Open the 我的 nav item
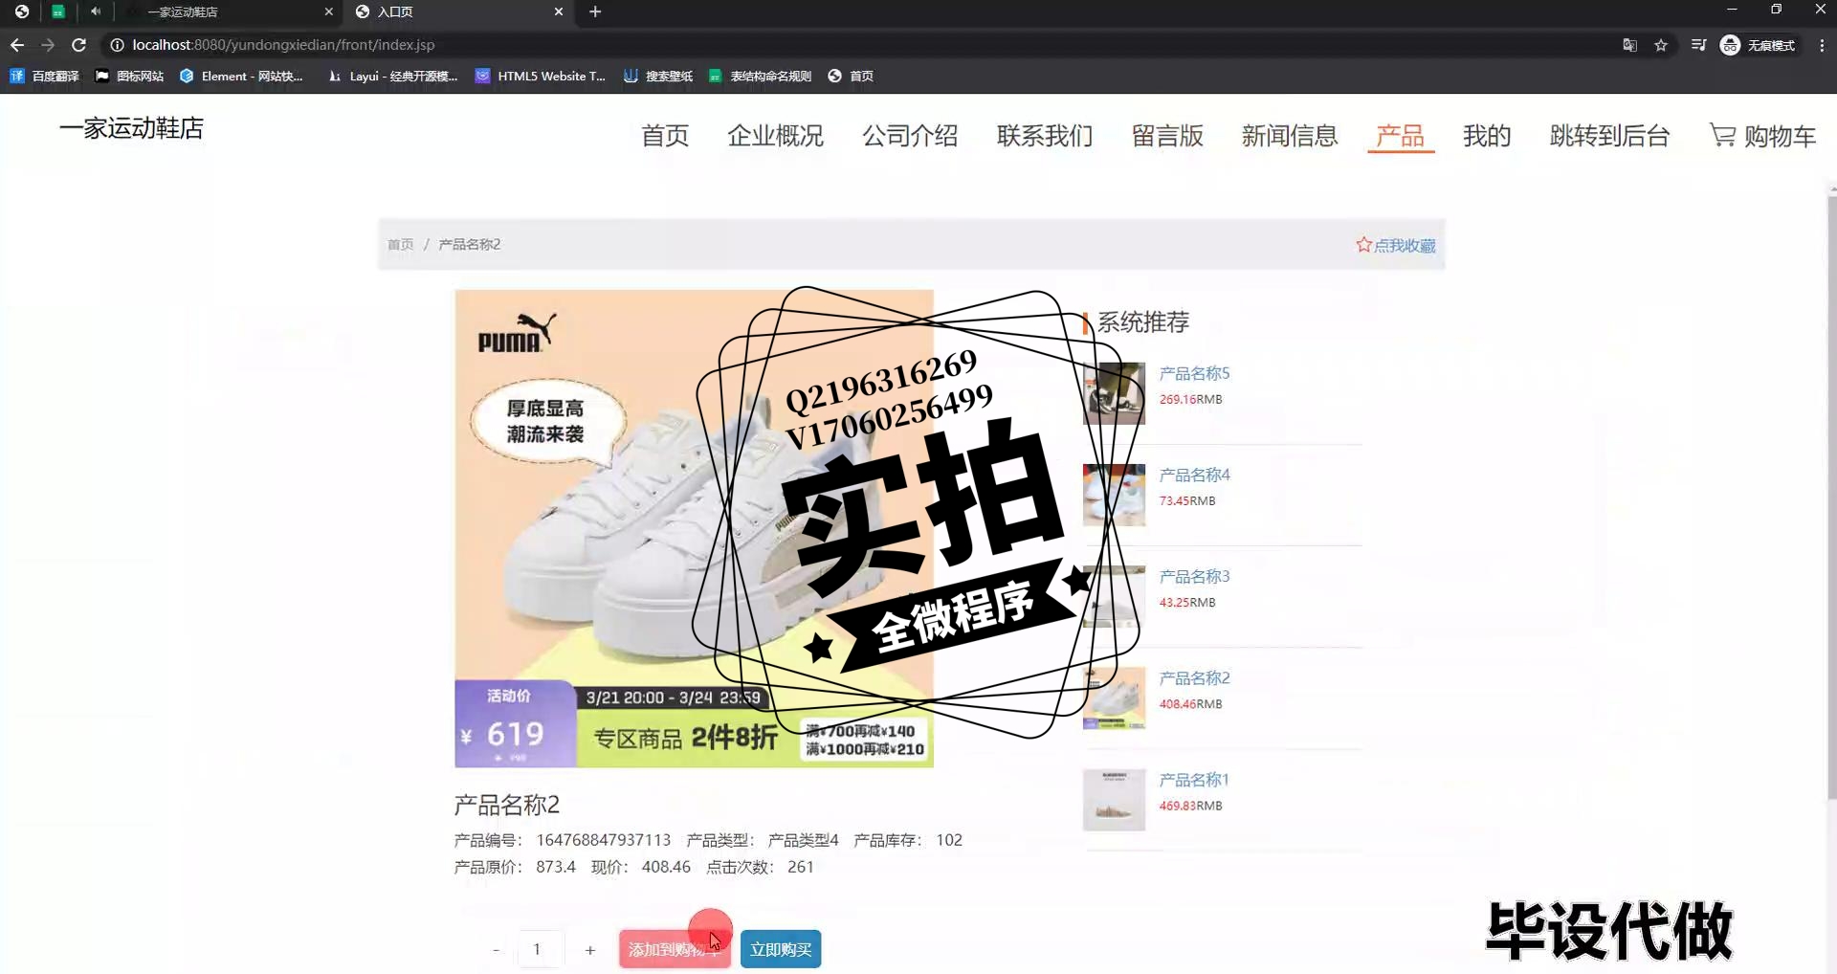The height and width of the screenshot is (974, 1837). coord(1487,136)
